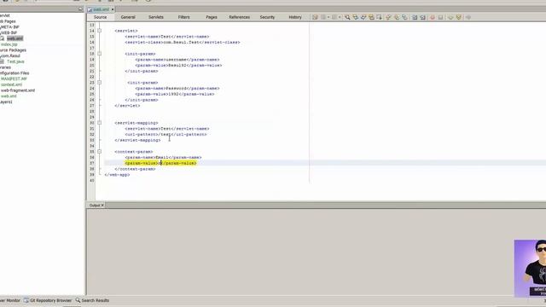Select context.xml in Configuration Files
546x307 pixels.
[11, 84]
